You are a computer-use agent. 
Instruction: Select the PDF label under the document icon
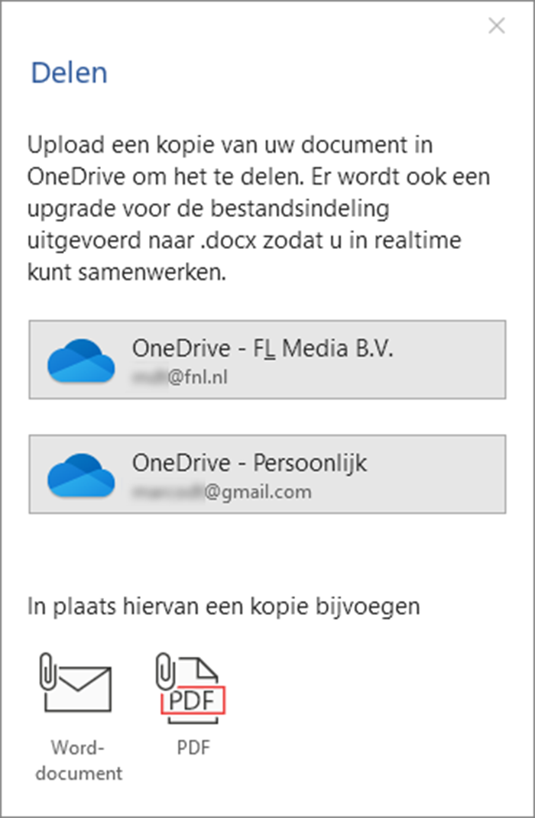[x=193, y=748]
